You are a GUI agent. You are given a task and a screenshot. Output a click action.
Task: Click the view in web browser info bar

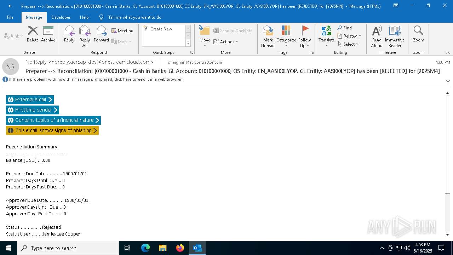[96, 79]
